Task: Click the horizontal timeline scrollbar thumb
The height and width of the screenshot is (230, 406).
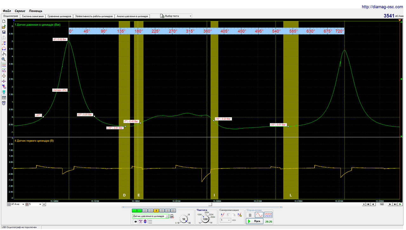Action: [211, 204]
